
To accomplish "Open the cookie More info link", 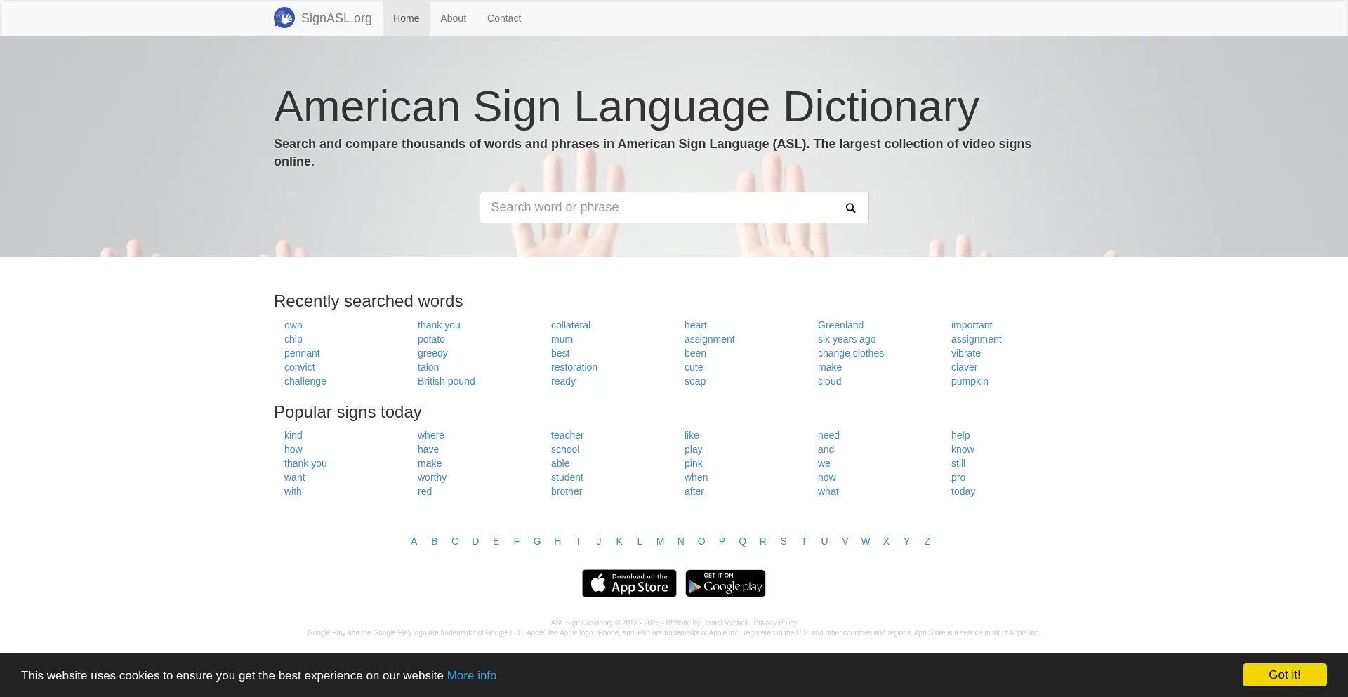I will coord(472,675).
